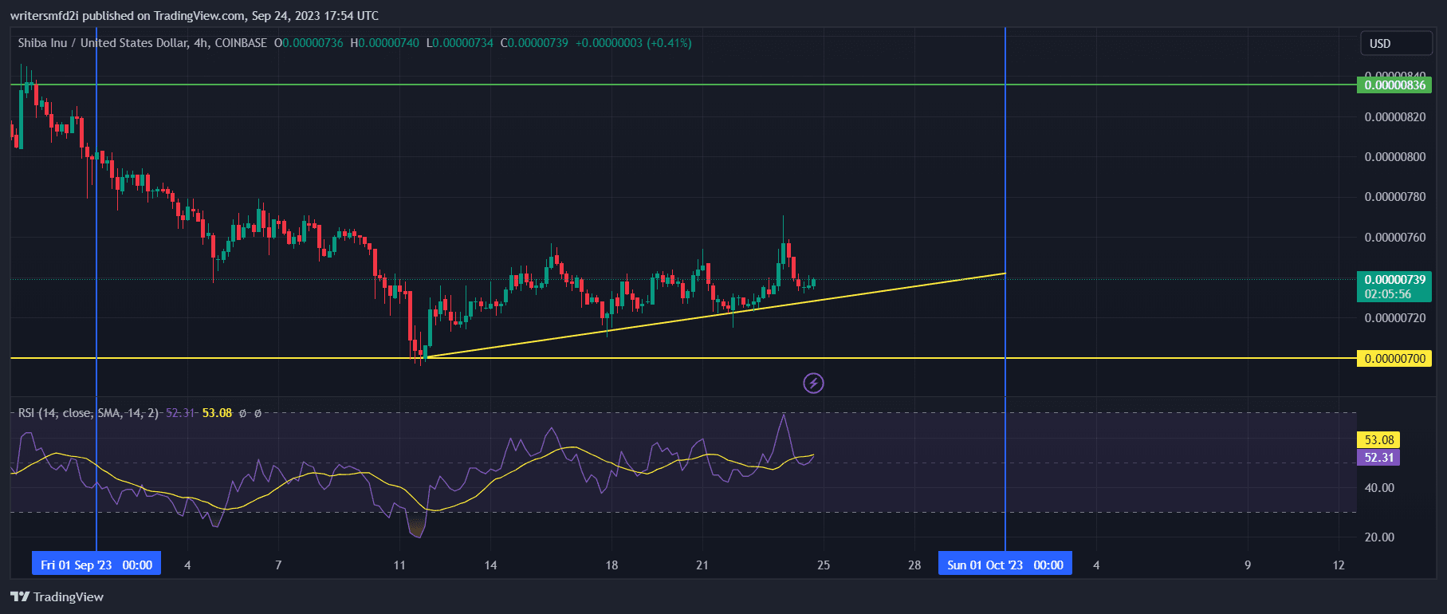
Task: Open the RSI (14, close, SMA) indicator legend
Action: click(x=88, y=413)
